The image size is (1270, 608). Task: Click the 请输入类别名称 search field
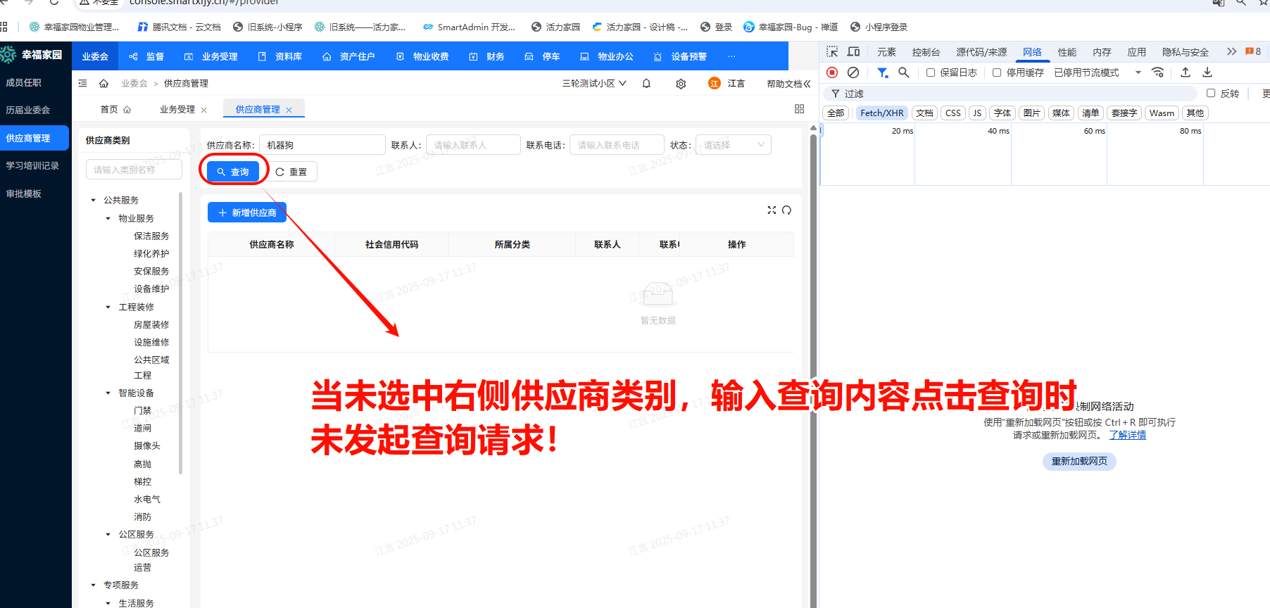(x=134, y=170)
